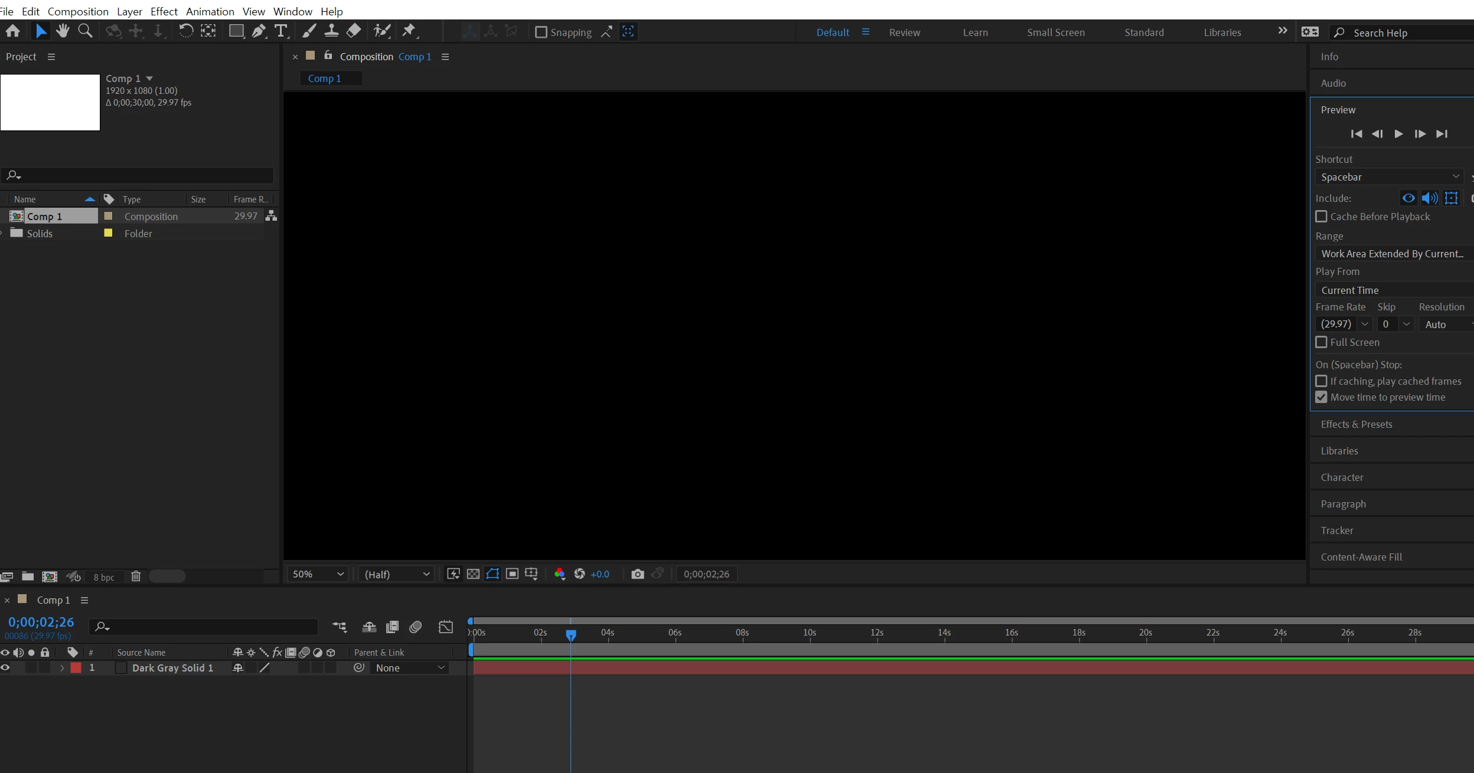
Task: Expand the Dark Gray Solid 1 layer properties
Action: pos(62,668)
